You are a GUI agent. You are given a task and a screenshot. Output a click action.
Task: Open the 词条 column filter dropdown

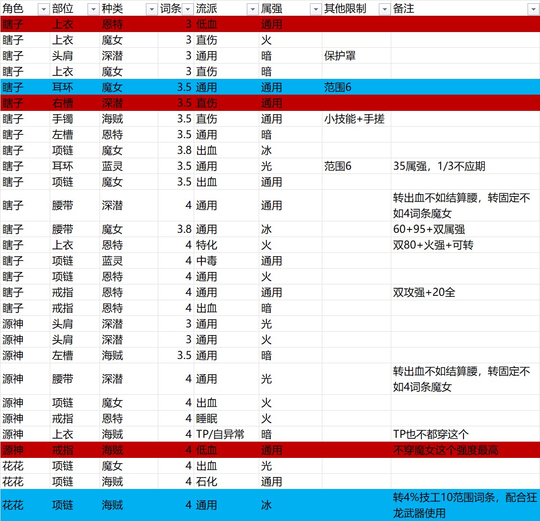[187, 10]
